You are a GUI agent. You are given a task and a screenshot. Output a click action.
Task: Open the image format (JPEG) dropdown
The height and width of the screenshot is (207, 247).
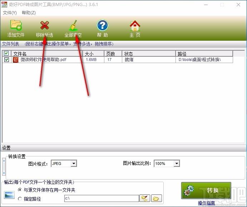point(74,164)
